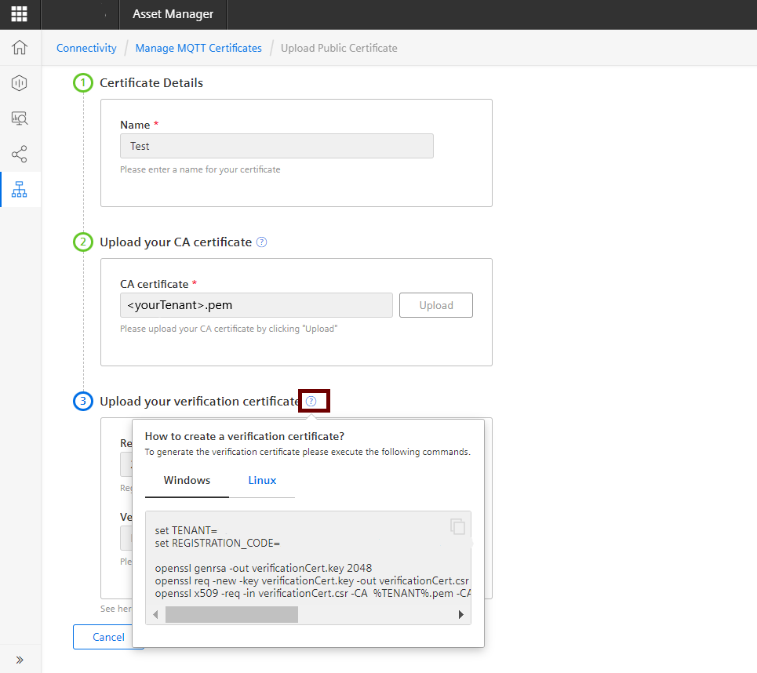Click 'set REGISTRATION_CODE=' command line
The width and height of the screenshot is (757, 673).
tap(217, 543)
